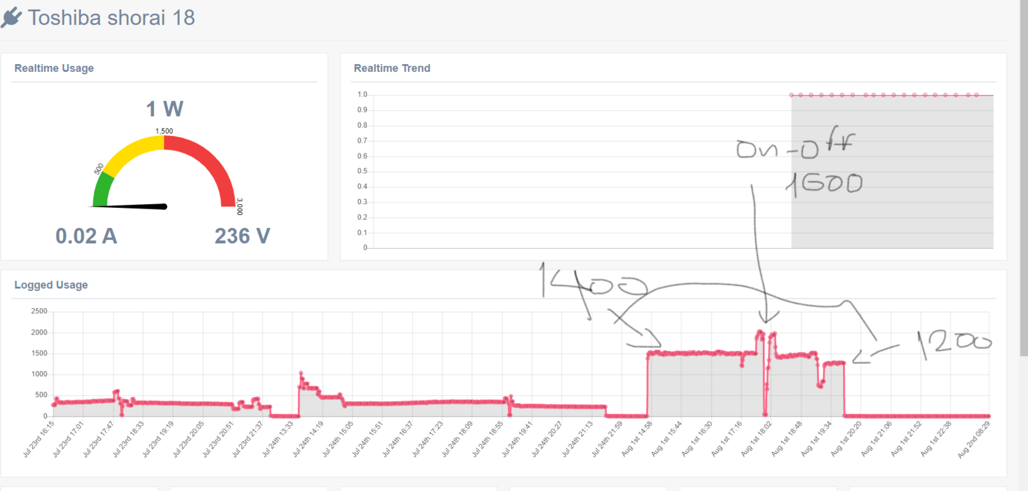Click the Aug 1st 18:02 axis label
The width and height of the screenshot is (1028, 491).
point(756,439)
